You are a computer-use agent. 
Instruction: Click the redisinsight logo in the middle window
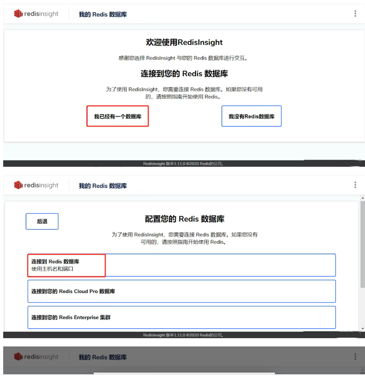[x=36, y=185]
